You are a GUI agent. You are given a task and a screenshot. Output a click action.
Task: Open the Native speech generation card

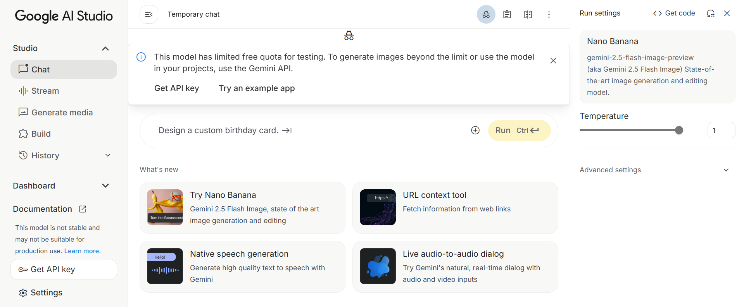(x=242, y=267)
